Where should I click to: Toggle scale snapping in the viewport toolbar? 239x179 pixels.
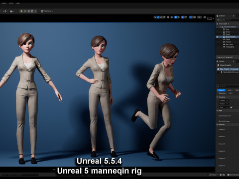(191, 17)
